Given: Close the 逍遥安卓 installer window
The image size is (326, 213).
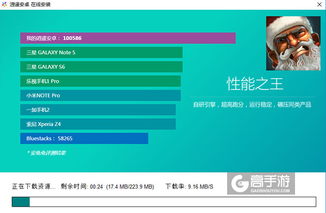Looking at the screenshot, I should pyautogui.click(x=319, y=4).
